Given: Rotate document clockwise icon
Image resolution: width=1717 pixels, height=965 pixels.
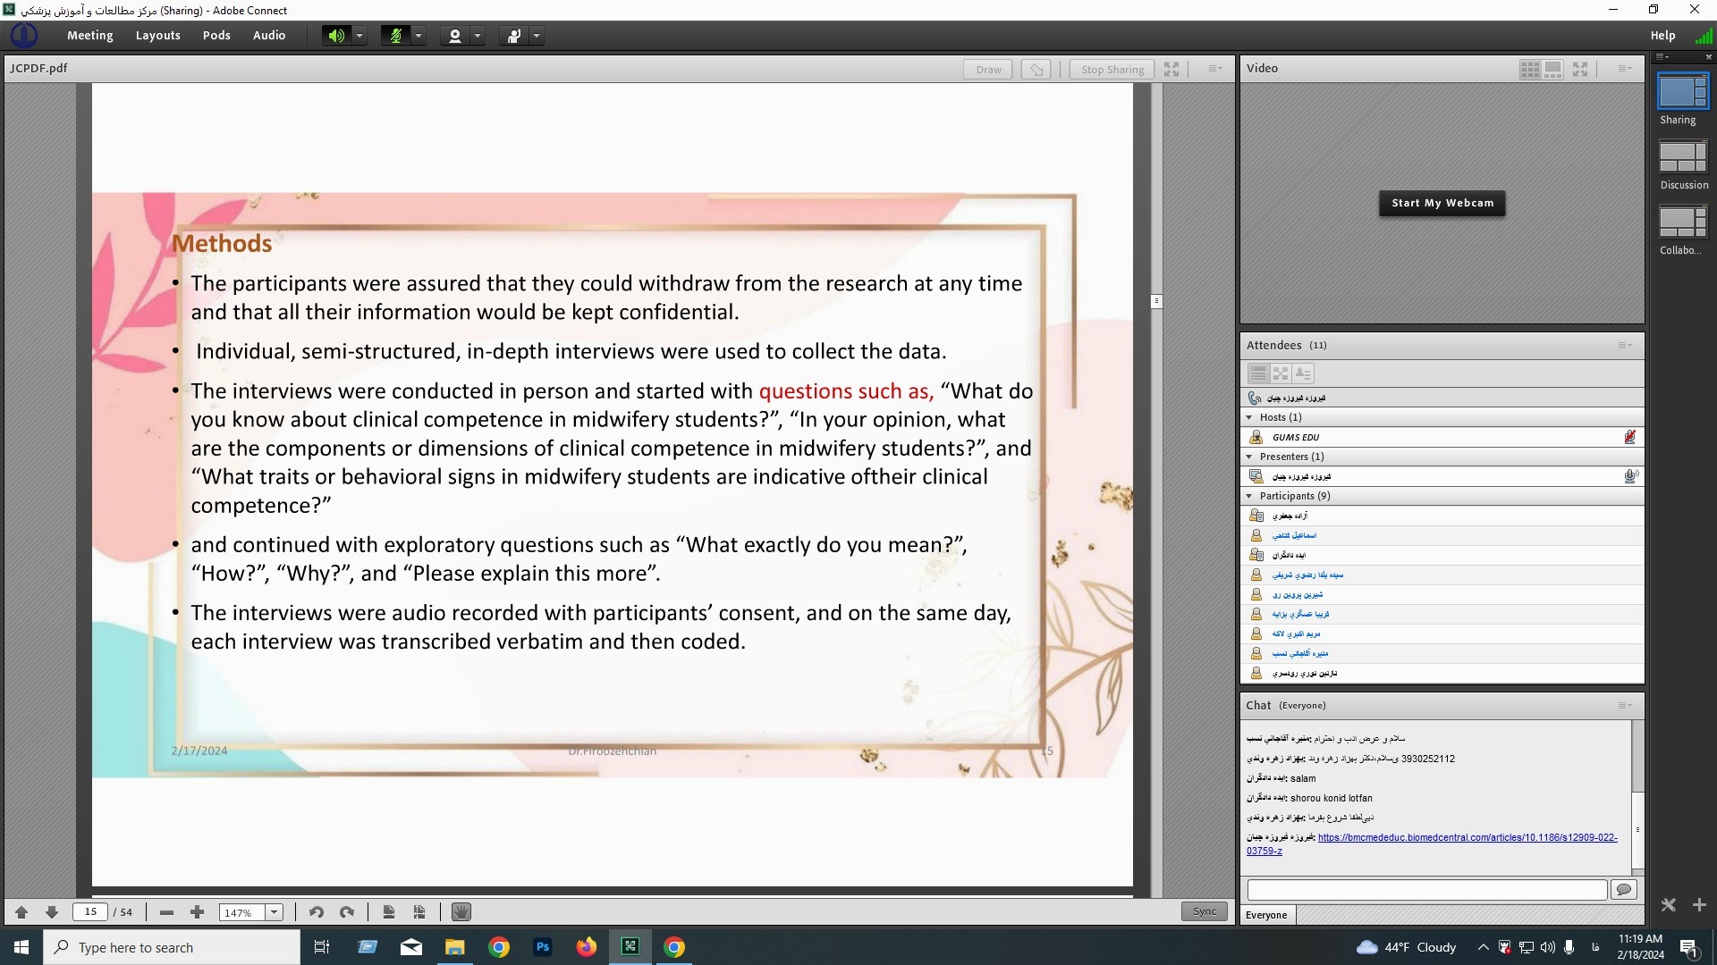Looking at the screenshot, I should (347, 912).
